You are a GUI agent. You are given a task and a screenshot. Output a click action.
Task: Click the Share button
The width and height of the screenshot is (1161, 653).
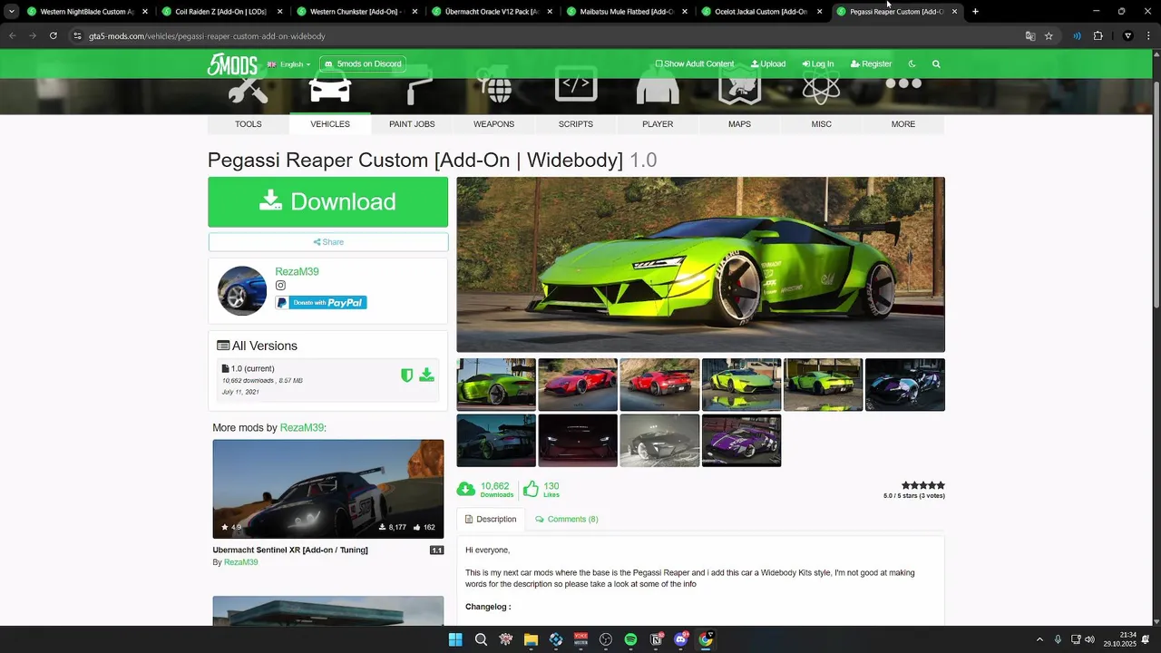click(x=328, y=242)
